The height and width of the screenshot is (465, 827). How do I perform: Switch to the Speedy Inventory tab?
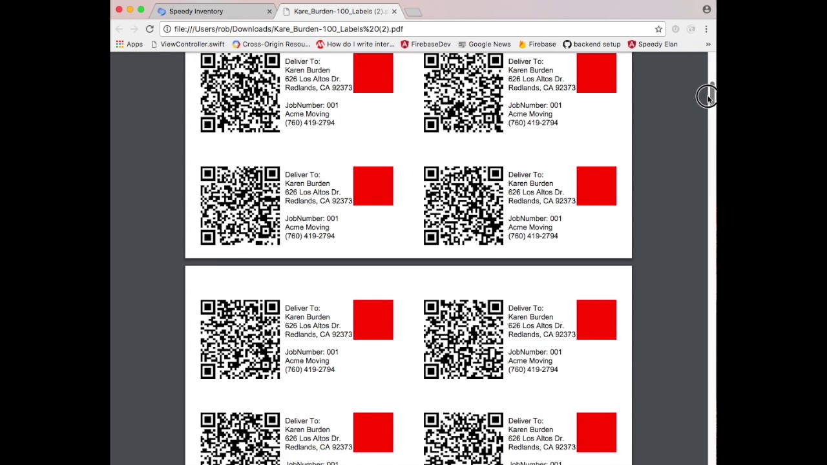(213, 11)
